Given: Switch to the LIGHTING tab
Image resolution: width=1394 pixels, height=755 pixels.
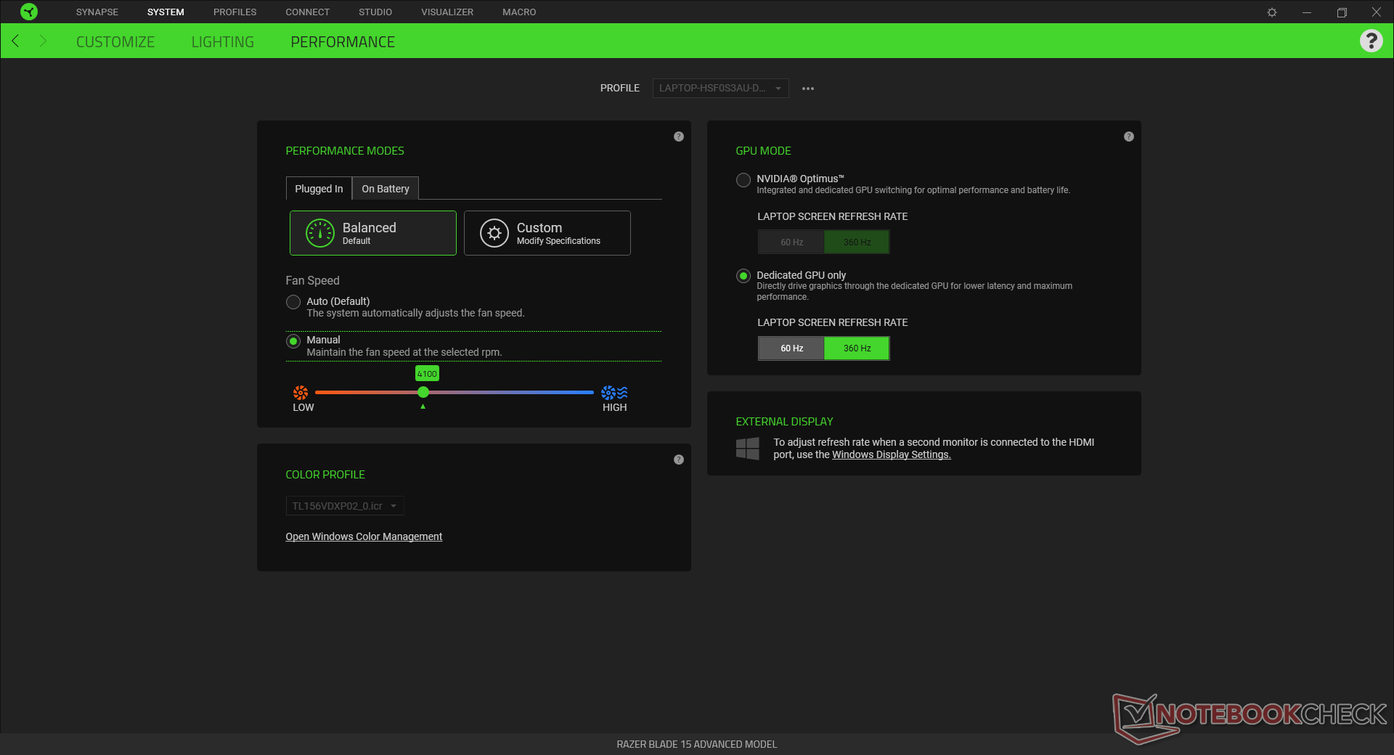Looking at the screenshot, I should click(x=223, y=42).
